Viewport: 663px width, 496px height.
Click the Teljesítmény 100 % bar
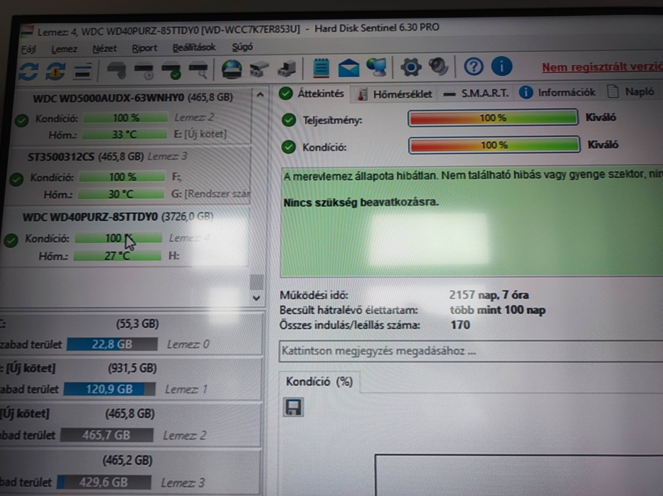click(x=493, y=118)
